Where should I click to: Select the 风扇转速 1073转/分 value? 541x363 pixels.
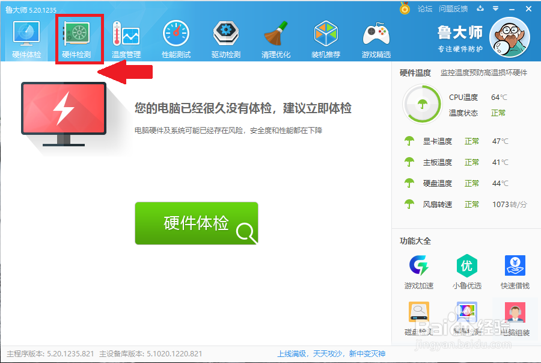[x=510, y=205]
